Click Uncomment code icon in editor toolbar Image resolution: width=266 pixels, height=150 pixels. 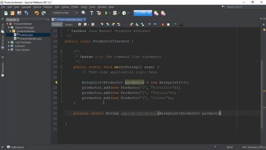click(x=181, y=25)
